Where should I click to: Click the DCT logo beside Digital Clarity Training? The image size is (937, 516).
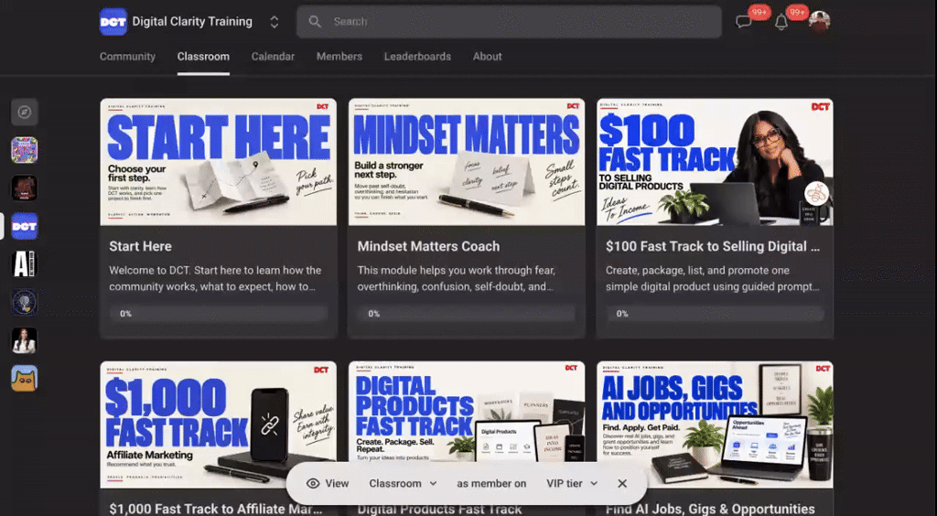113,22
